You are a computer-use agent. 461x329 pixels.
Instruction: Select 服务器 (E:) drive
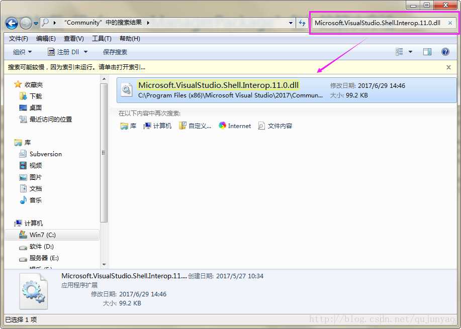39,258
